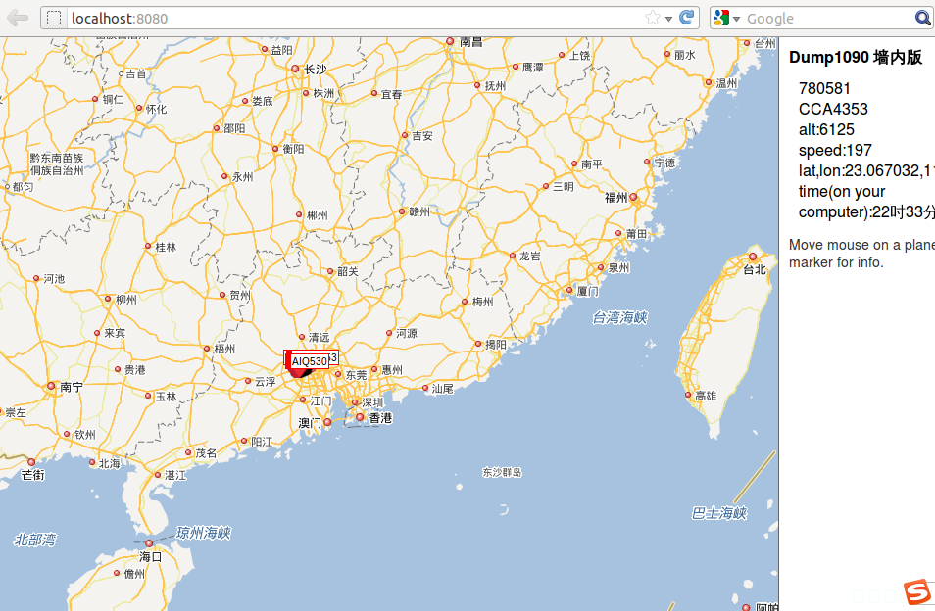935x611 pixels.
Task: Select the ICAO code 780581
Action: point(824,89)
